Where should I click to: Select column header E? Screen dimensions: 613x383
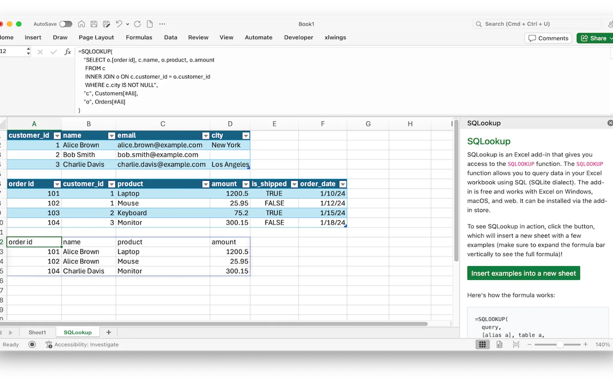coord(274,124)
